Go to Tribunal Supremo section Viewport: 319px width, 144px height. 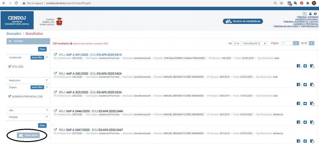307,17
